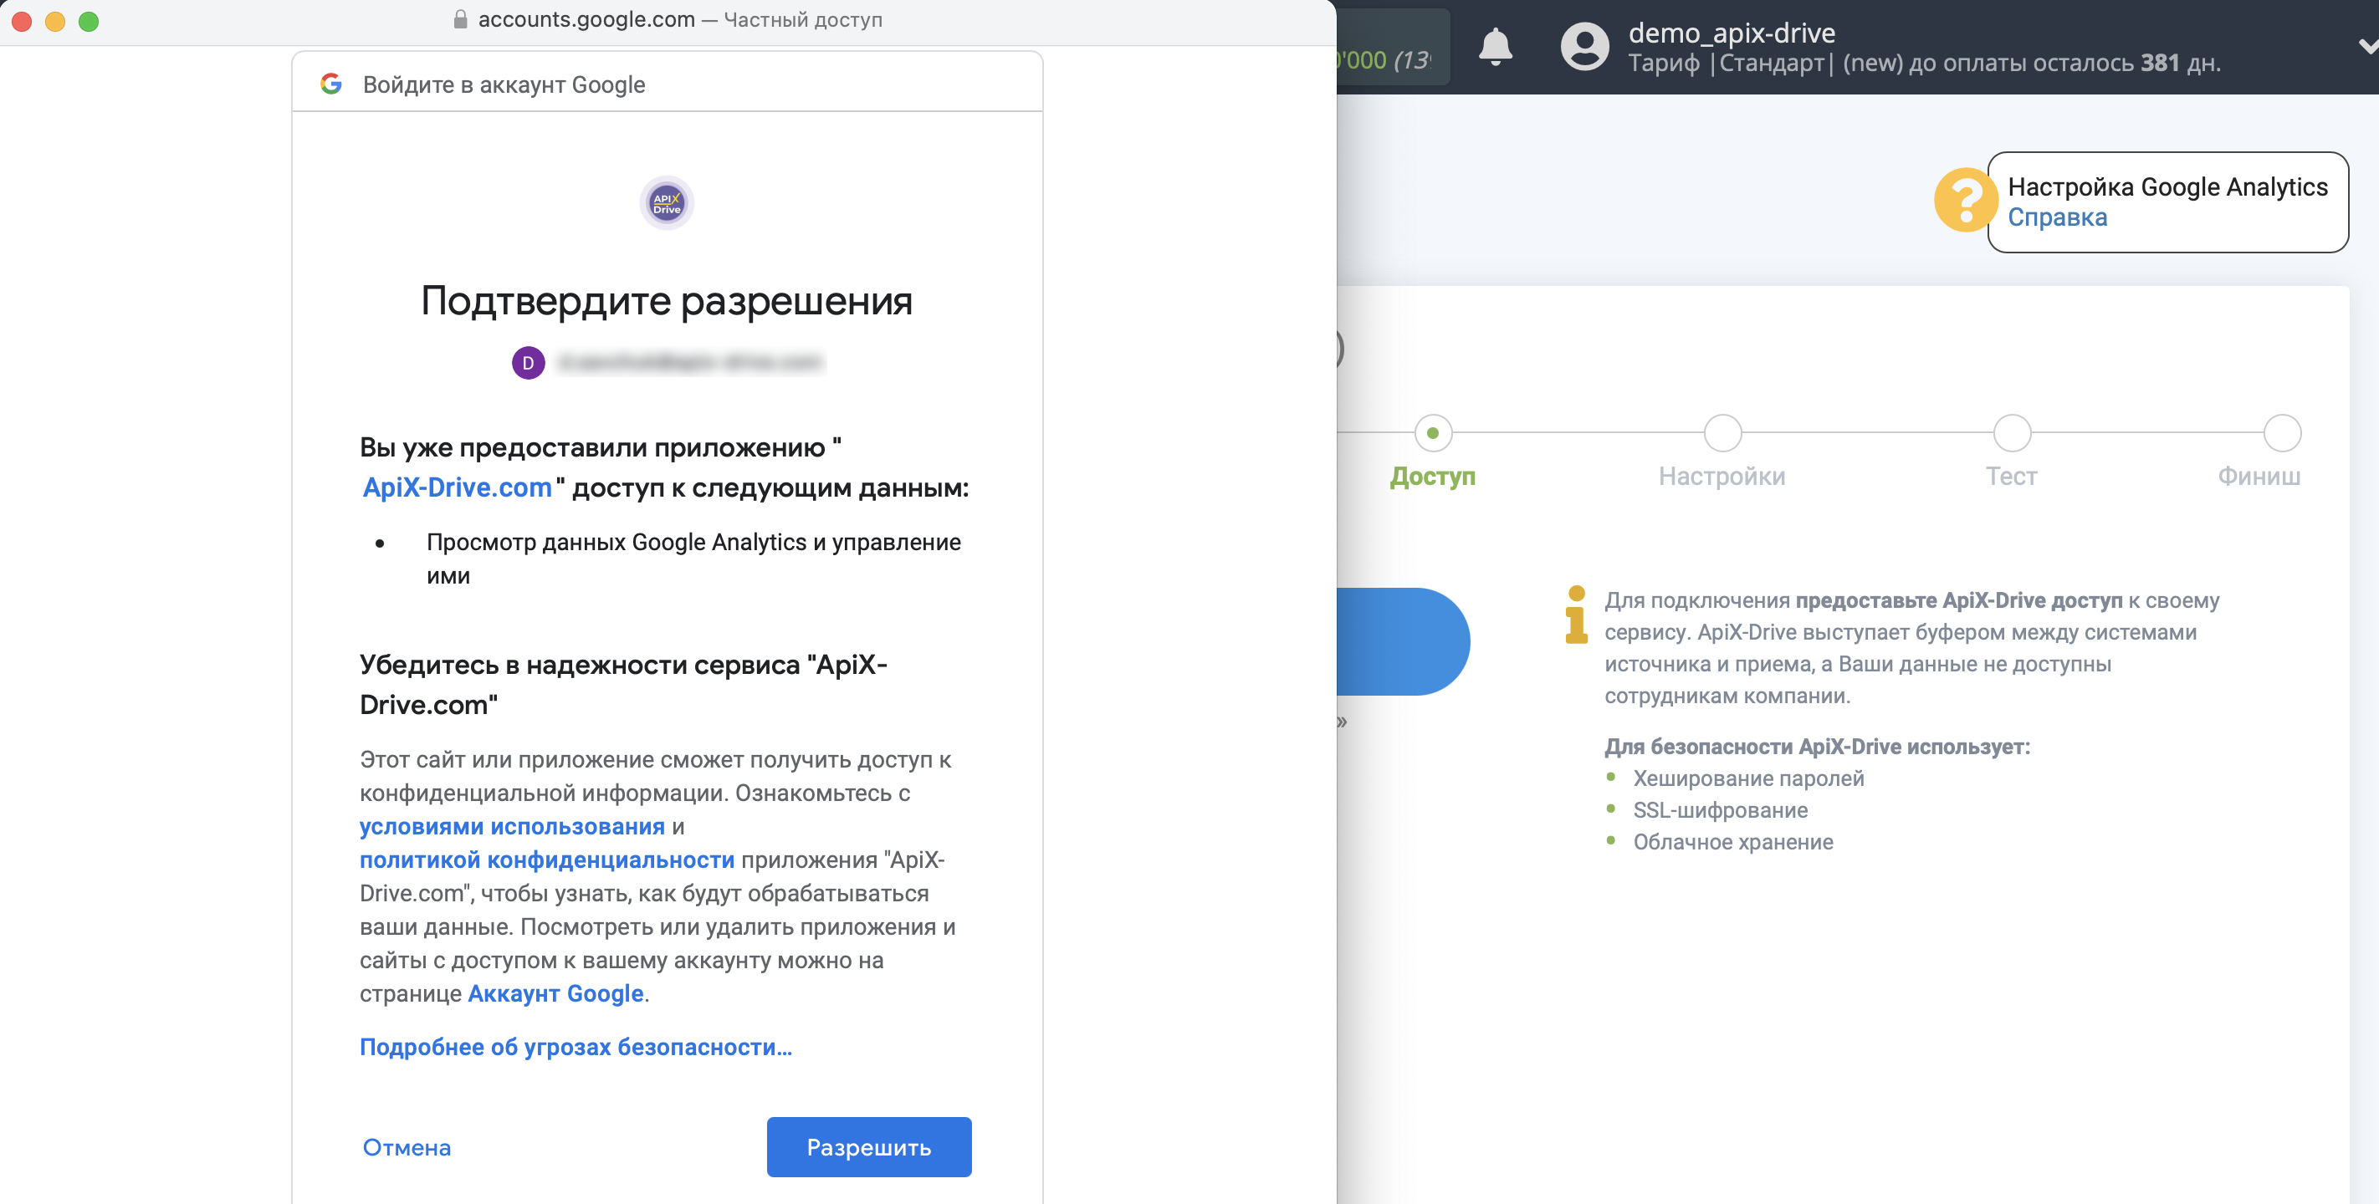Select the Тест step tab
The width and height of the screenshot is (2379, 1204).
2012,477
